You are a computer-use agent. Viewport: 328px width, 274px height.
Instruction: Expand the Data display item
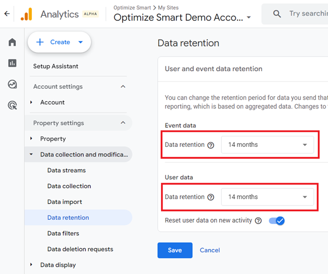(31, 265)
